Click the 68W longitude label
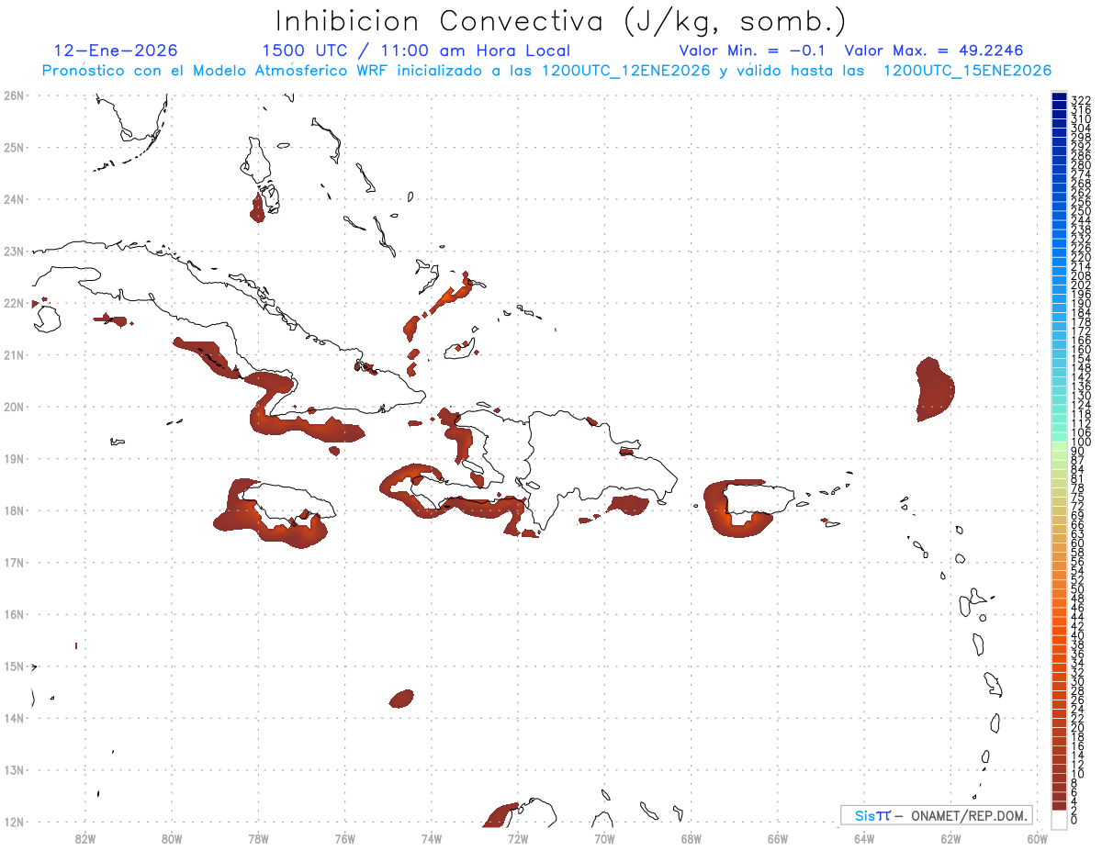This screenshot has height=851, width=1102. (x=692, y=837)
